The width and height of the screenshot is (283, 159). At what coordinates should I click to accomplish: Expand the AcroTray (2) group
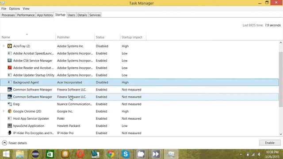click(x=4, y=46)
